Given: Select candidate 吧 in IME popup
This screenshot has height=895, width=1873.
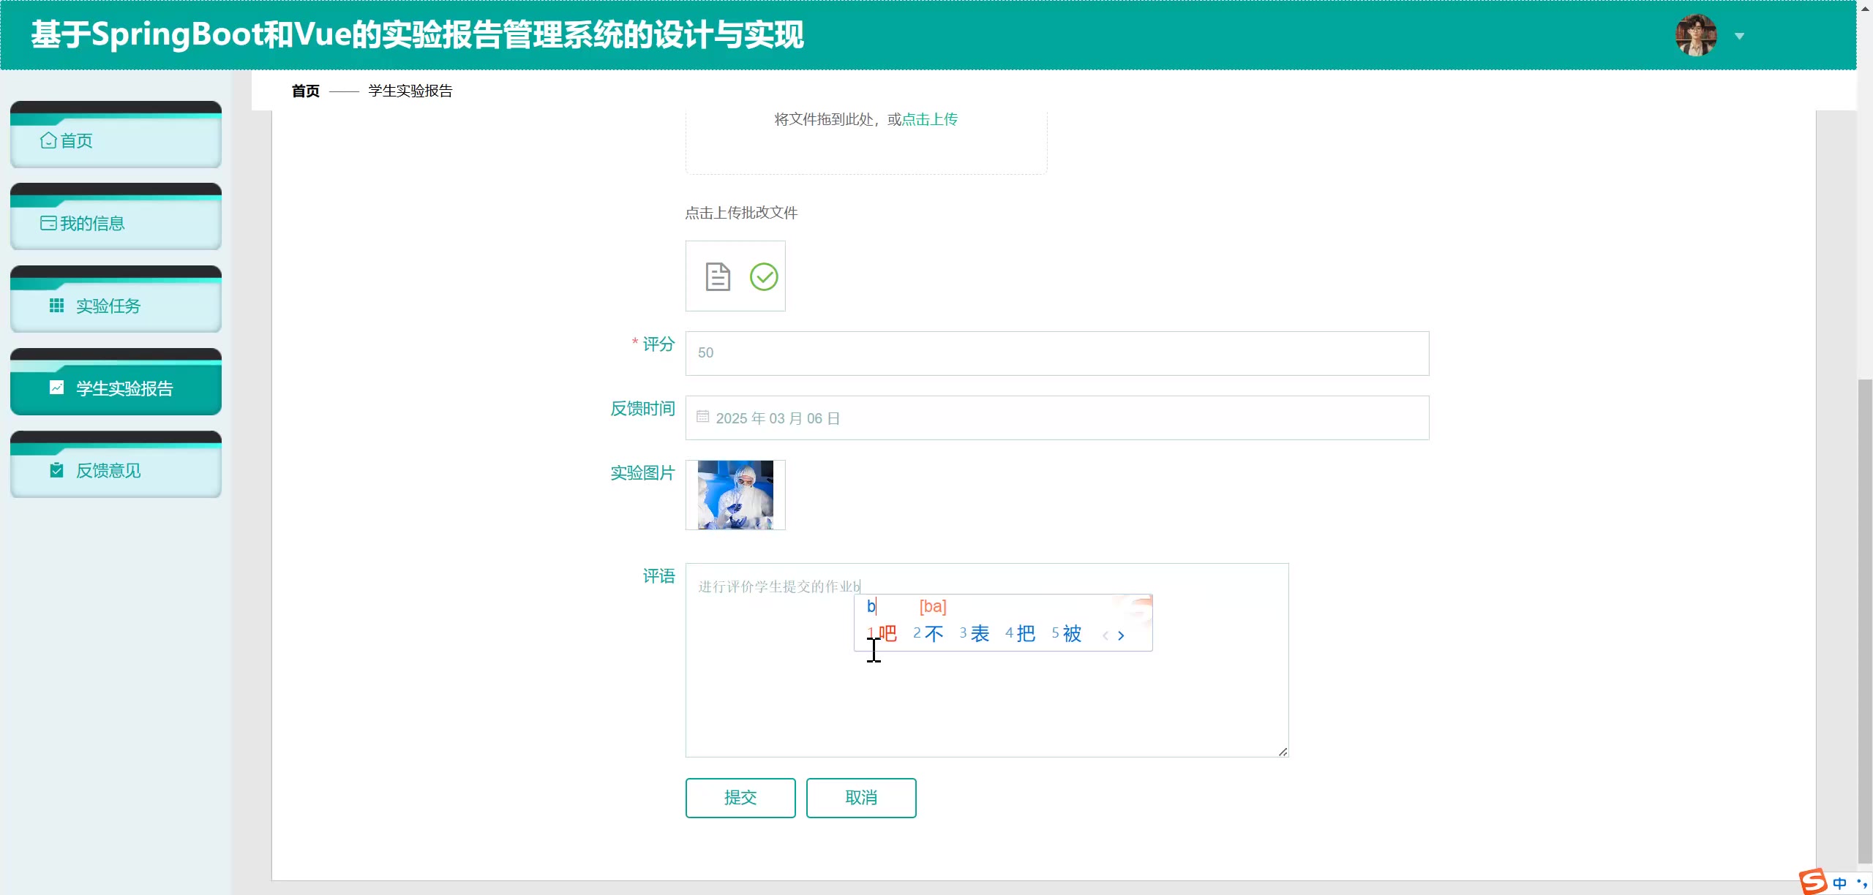Looking at the screenshot, I should pyautogui.click(x=887, y=633).
